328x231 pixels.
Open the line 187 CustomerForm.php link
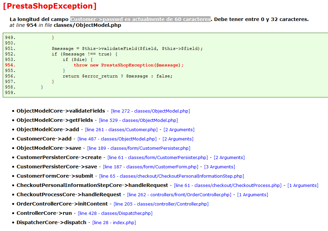click(150, 167)
